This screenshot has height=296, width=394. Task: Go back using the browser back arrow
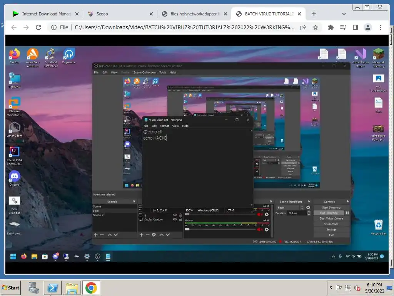[x=14, y=27]
